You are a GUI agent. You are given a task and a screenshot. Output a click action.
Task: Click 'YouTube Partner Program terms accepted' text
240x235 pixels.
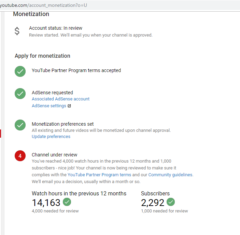(76, 70)
